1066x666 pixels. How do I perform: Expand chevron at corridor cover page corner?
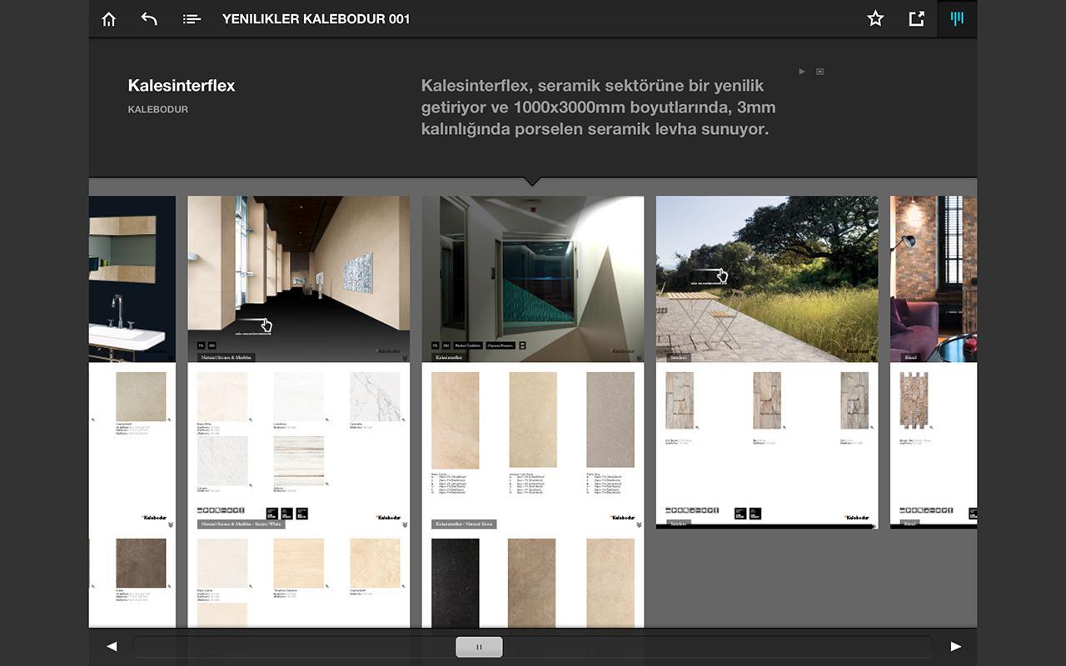[x=405, y=359]
